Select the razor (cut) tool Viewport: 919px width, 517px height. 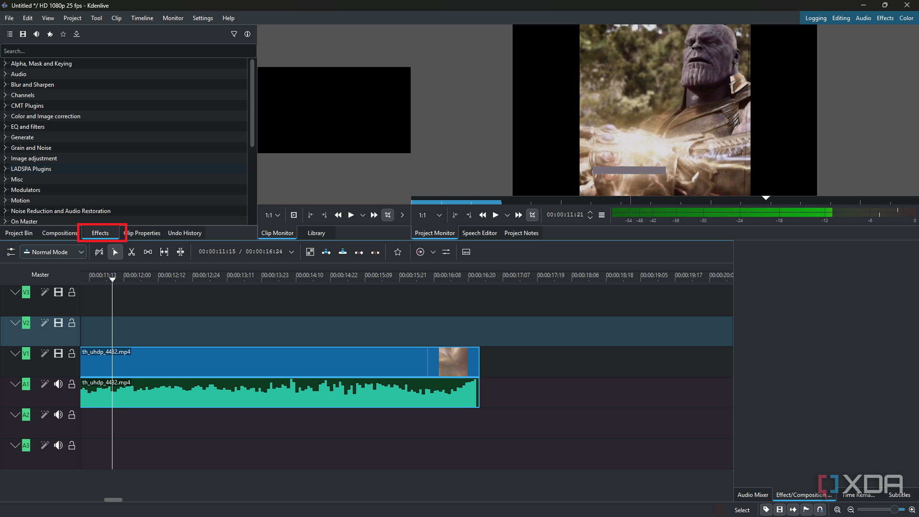pyautogui.click(x=132, y=252)
